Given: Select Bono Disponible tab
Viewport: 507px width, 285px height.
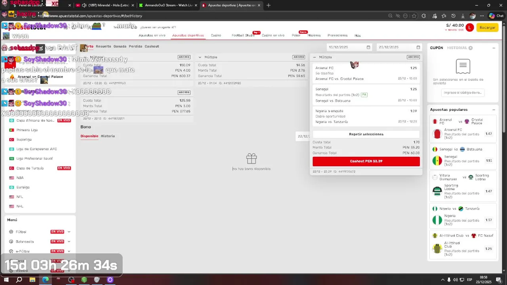Looking at the screenshot, I should [89, 136].
